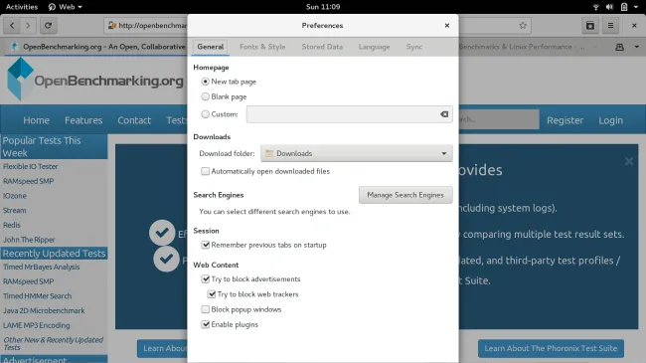
Task: Toggle Enable plugins checkbox
Action: (x=205, y=324)
